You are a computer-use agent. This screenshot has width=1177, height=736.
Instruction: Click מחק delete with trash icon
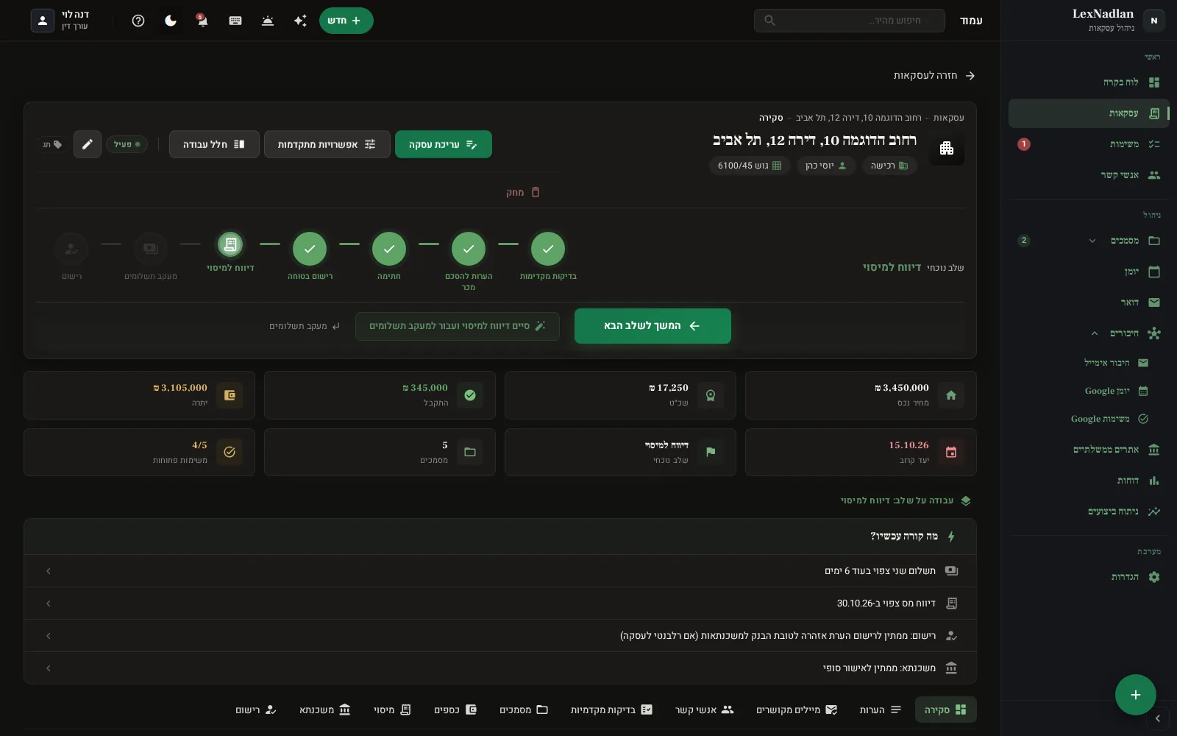(523, 192)
